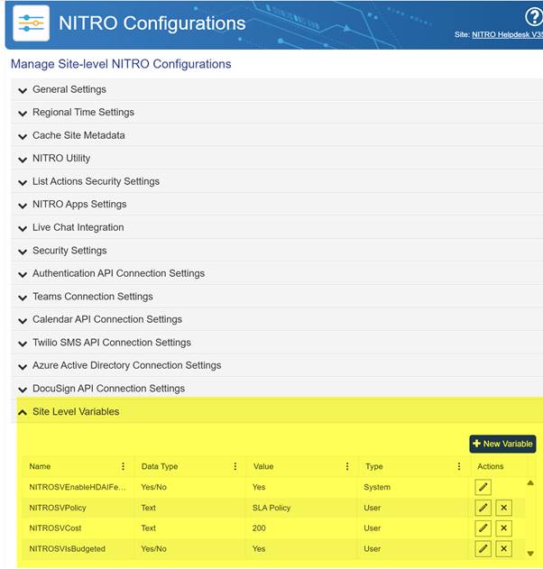The image size is (543, 569).
Task: Expand the Twilio SMS API Connection Settings
Action: [111, 343]
